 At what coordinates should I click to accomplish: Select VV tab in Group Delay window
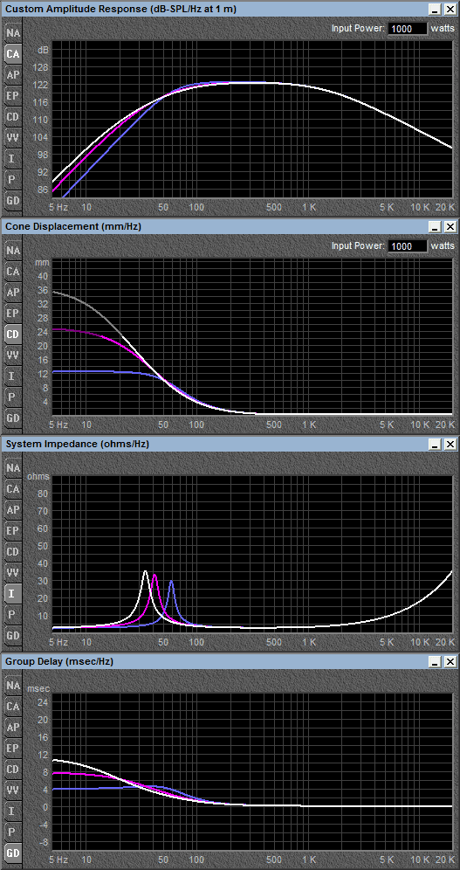click(x=13, y=791)
